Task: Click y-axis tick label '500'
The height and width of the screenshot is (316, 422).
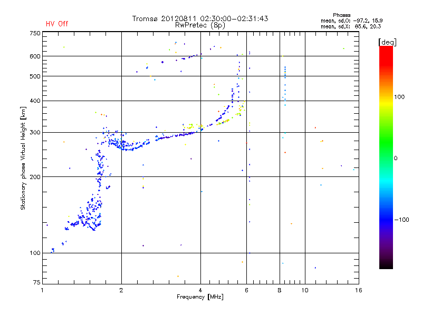Action: click(x=35, y=76)
